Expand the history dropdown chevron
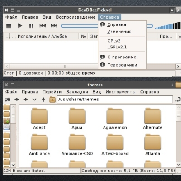Screen dimensions: 181x181 tap(34, 100)
